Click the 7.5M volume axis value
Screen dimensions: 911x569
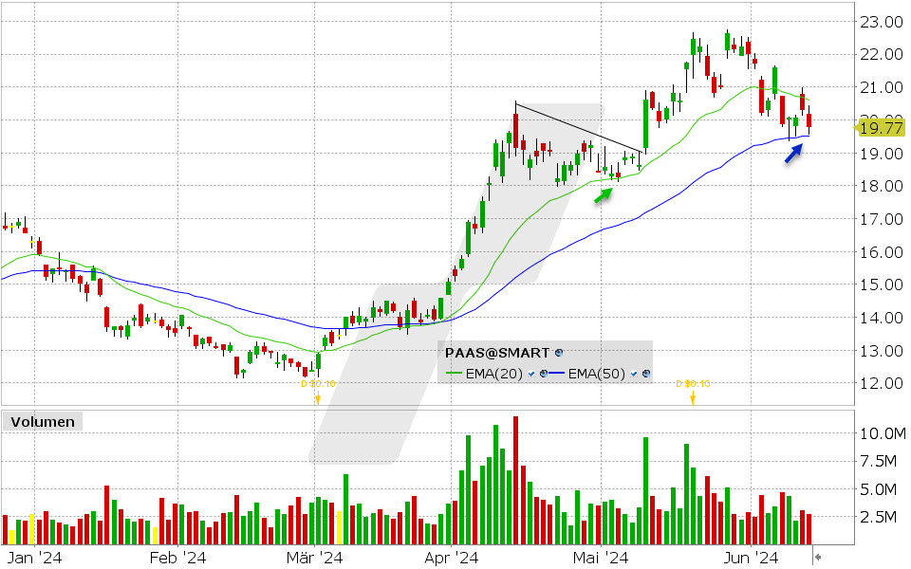point(879,461)
